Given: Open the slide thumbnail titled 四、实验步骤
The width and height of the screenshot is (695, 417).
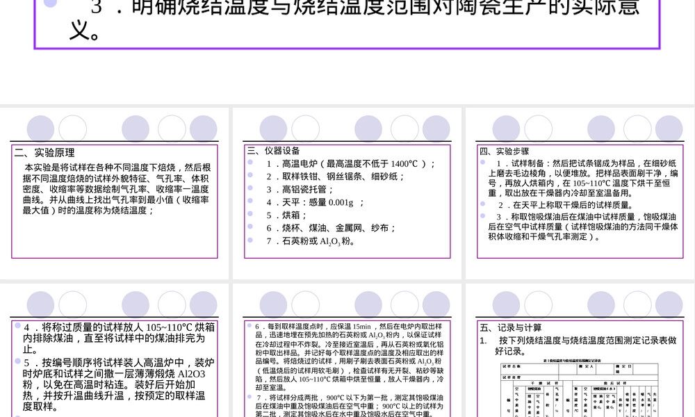Looking at the screenshot, I should (x=580, y=193).
